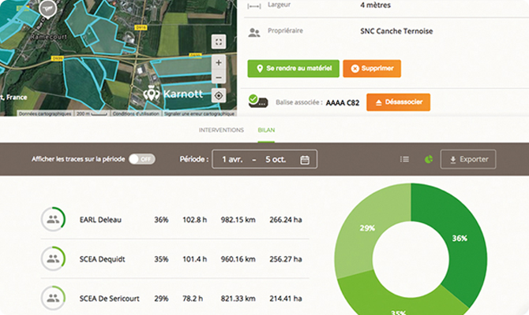Image resolution: width=529 pixels, height=315 pixels.
Task: Click the 101.4 h value
Action: (x=195, y=259)
